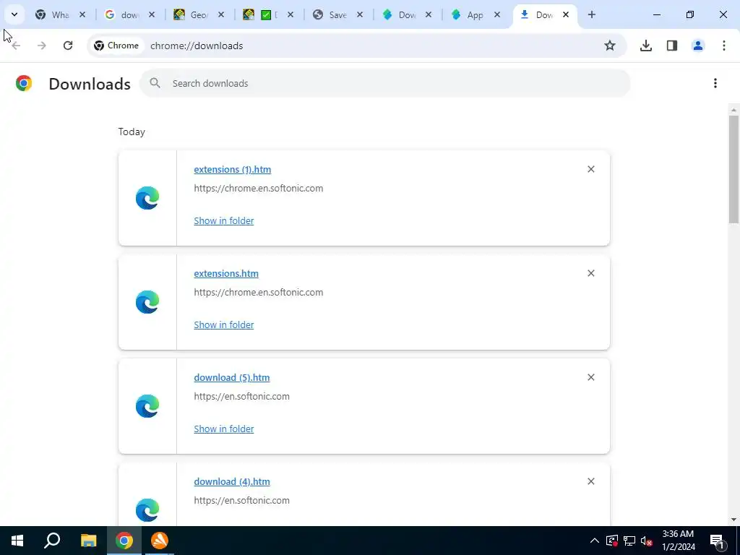Show download (5).htm in folder
This screenshot has width=740, height=555.
tap(224, 429)
